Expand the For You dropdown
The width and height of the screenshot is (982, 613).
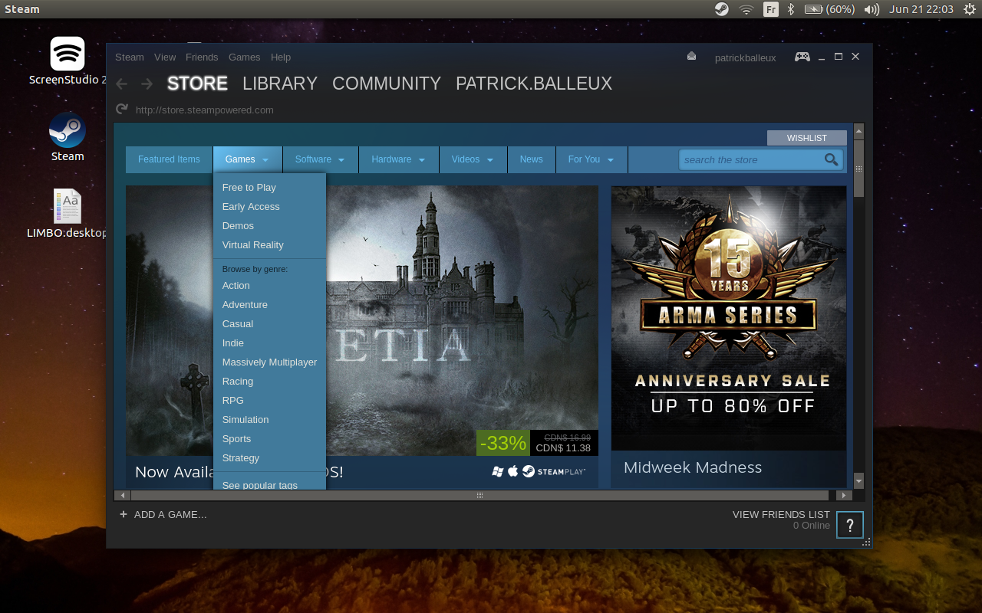pyautogui.click(x=592, y=159)
